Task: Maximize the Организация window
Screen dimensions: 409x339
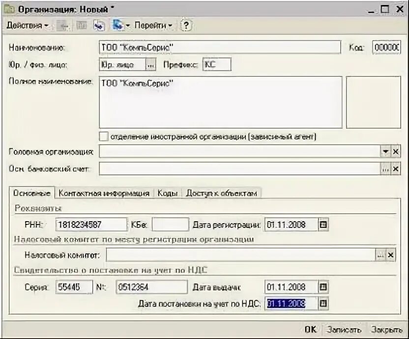Action: tap(385, 9)
